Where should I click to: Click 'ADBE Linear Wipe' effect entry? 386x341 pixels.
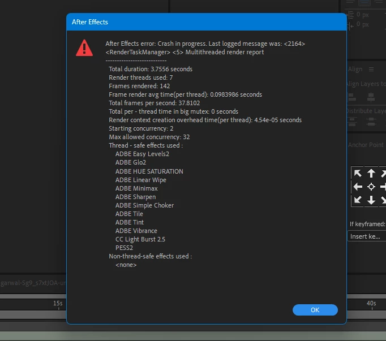pyautogui.click(x=141, y=180)
